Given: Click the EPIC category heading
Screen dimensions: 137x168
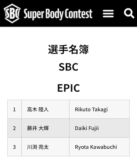Looking at the screenshot, I should click(x=68, y=88).
